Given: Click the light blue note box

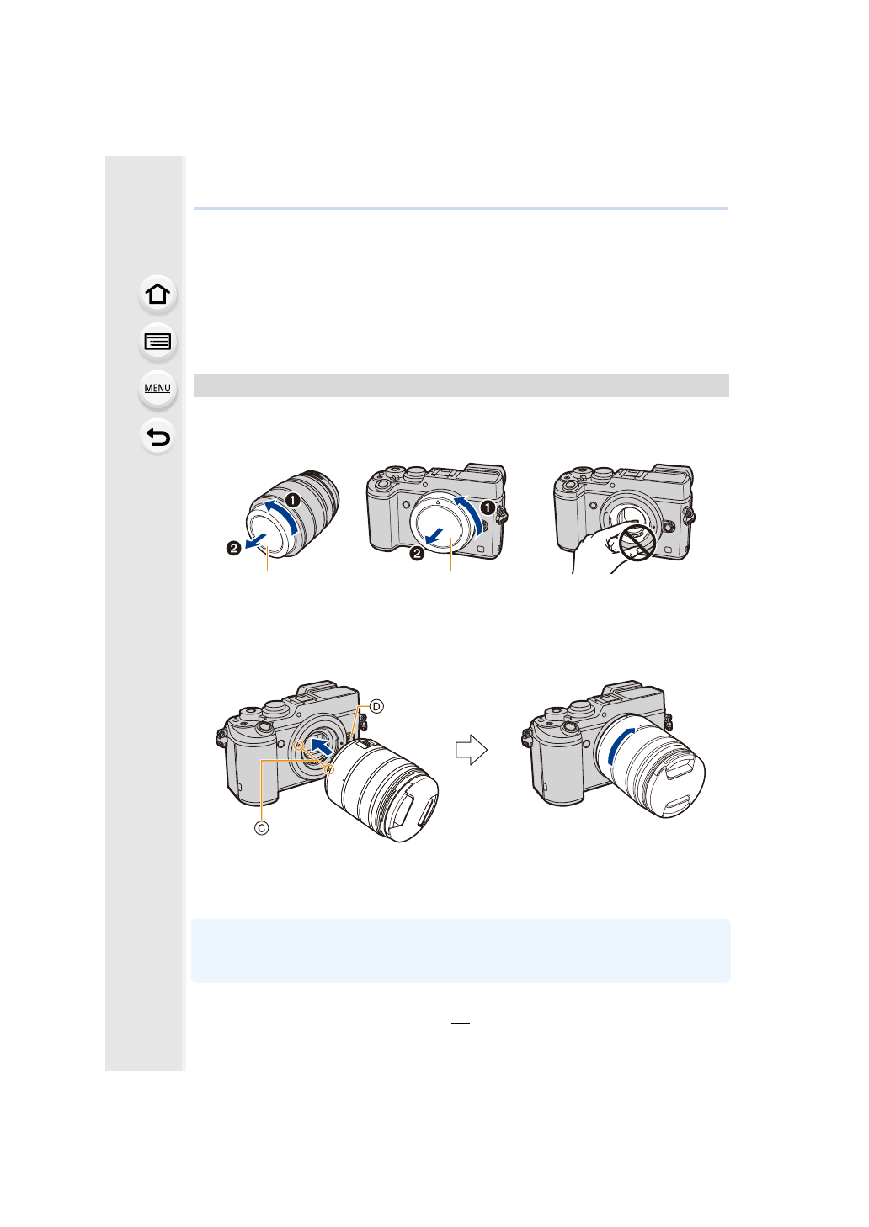Looking at the screenshot, I should click(461, 950).
